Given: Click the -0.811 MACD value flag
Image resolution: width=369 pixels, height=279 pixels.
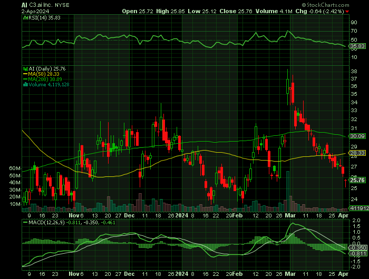Looking at the screenshot, I should [x=358, y=254].
